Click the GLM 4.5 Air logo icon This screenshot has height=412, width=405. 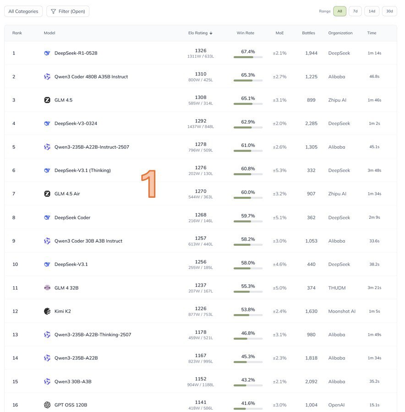(x=47, y=194)
